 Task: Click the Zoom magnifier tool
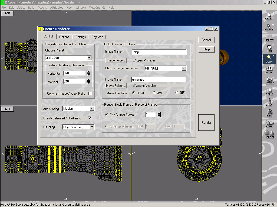(x=269, y=59)
